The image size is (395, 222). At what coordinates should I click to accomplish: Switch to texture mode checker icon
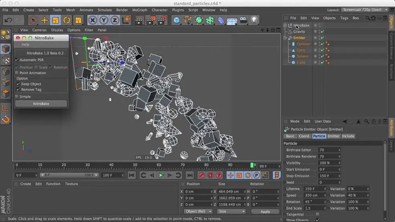click(6, 60)
